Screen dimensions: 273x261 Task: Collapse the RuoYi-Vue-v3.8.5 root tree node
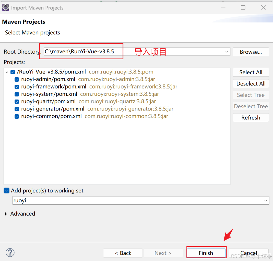click(x=7, y=72)
